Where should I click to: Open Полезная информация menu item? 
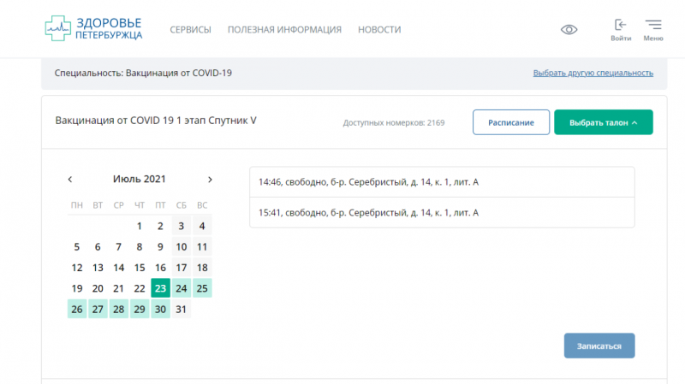[284, 30]
